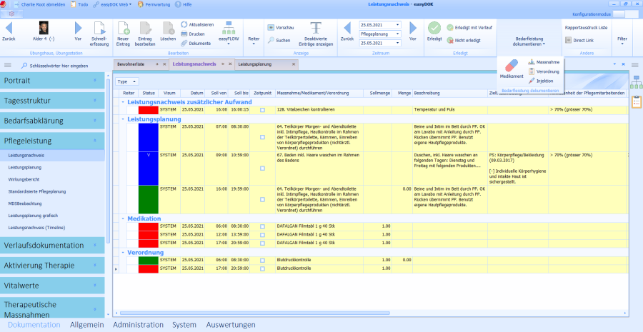Image resolution: width=643 pixels, height=332 pixels.
Task: Click Rapportausdruck Liste button
Action: (x=586, y=27)
